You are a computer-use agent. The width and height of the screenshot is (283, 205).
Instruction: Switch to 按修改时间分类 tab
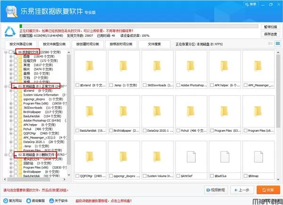pyautogui.click(x=121, y=44)
